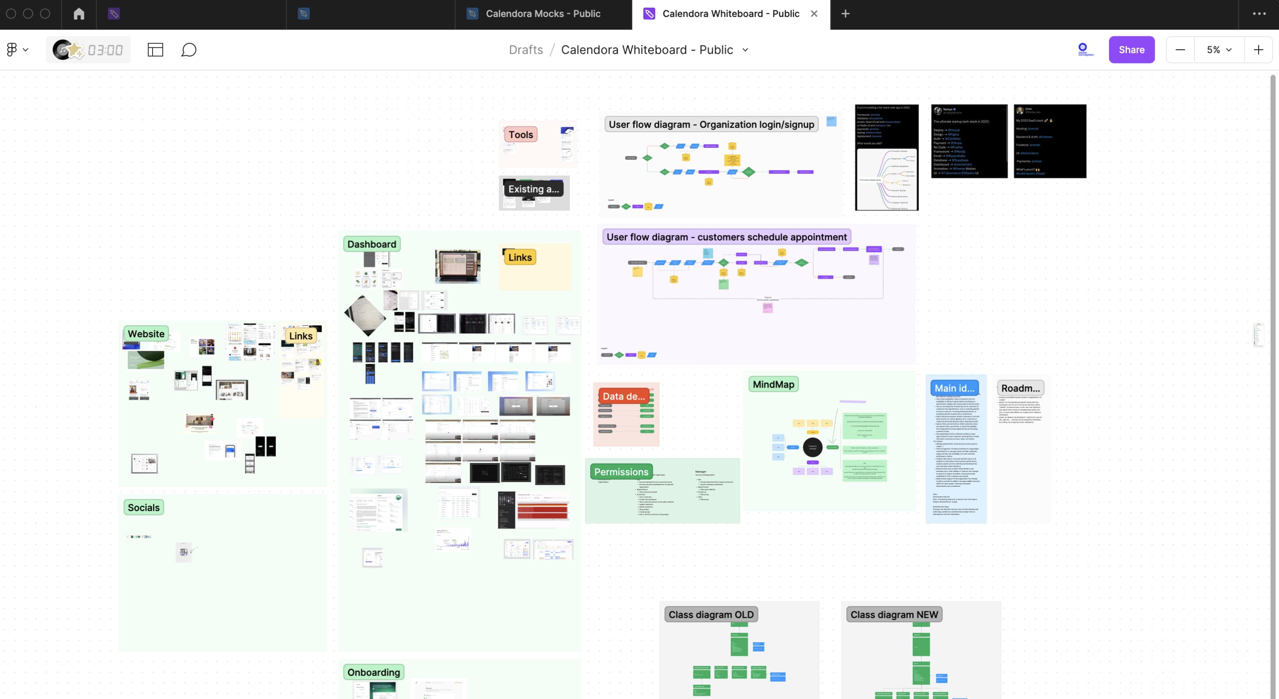Open the comments speech bubble tool
This screenshot has height=699, width=1279.
[189, 50]
